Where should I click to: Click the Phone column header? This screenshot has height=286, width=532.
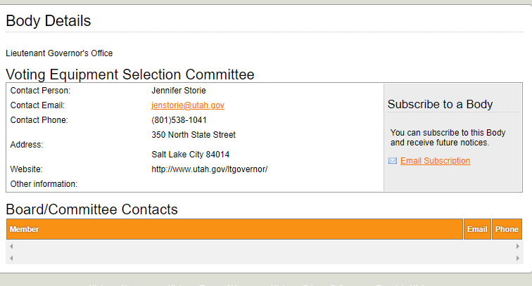[507, 229]
